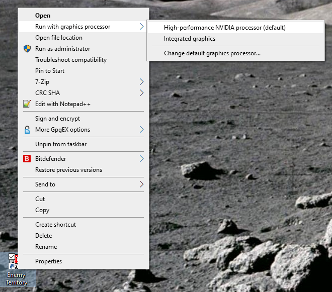Choose Open from the context menu
The width and height of the screenshot is (332, 292).
coord(84,16)
